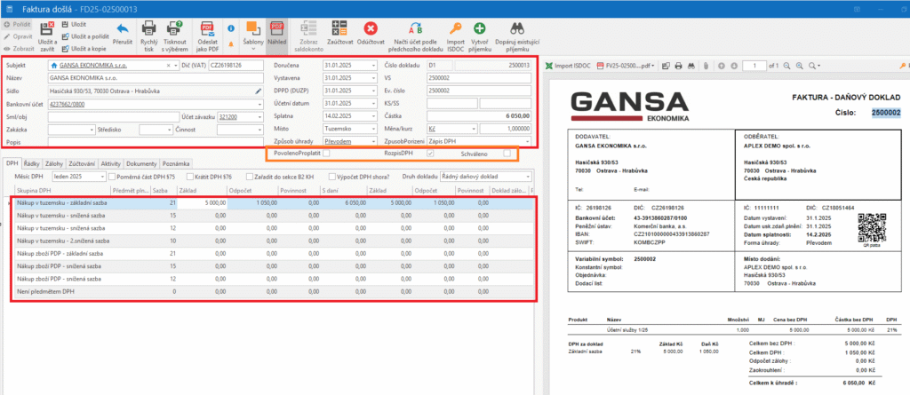Expand the Subjekt combo box arrow
This screenshot has height=395, width=910.
click(x=176, y=66)
